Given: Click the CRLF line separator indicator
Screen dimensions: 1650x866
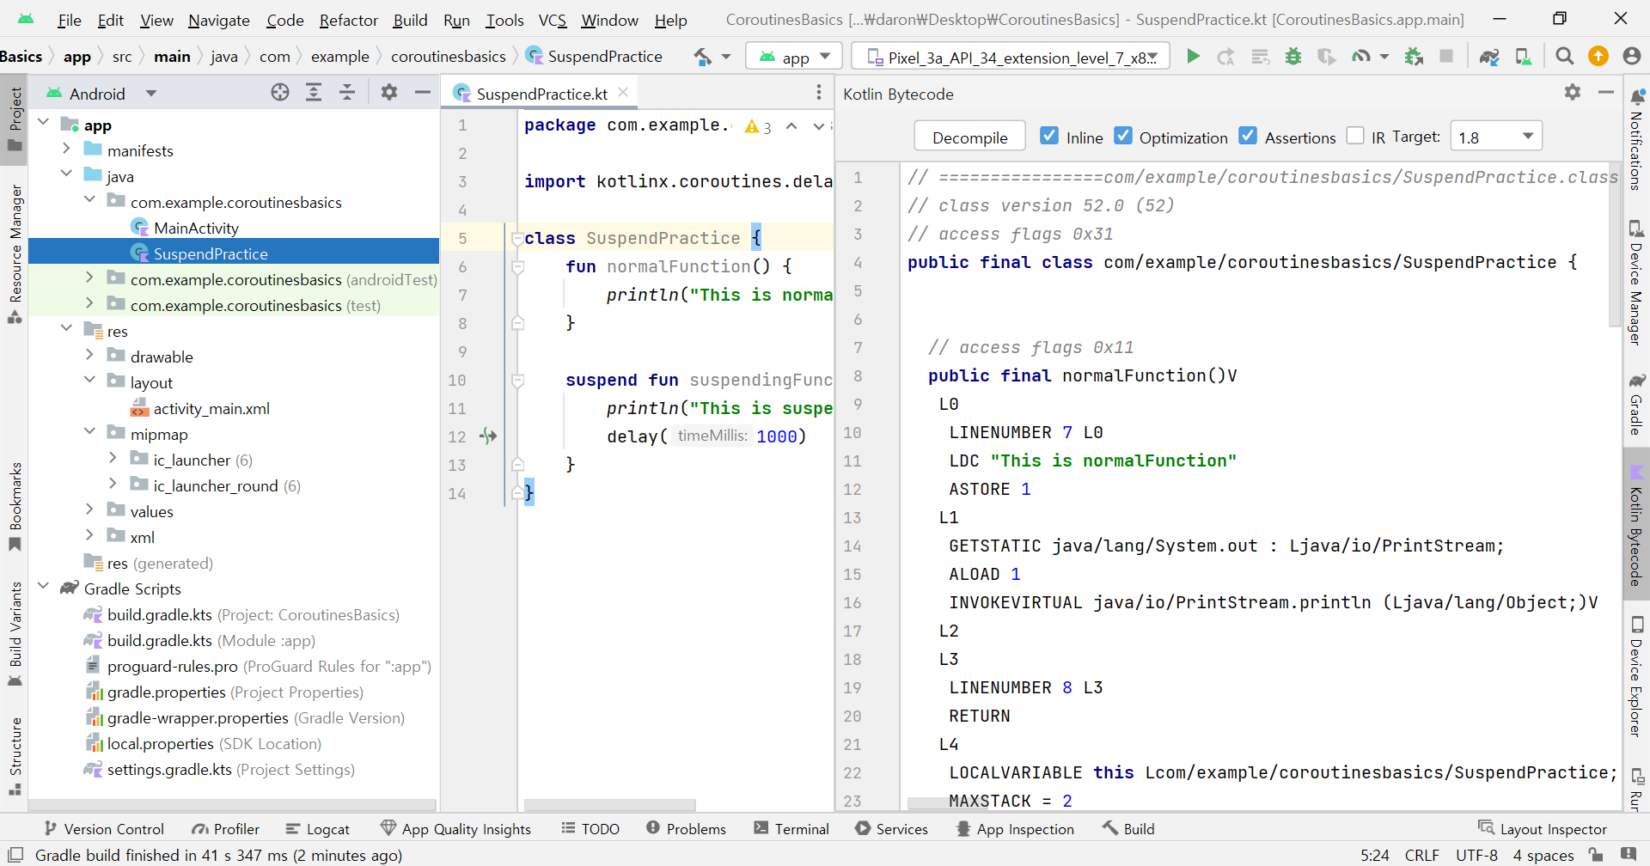Looking at the screenshot, I should [x=1421, y=855].
